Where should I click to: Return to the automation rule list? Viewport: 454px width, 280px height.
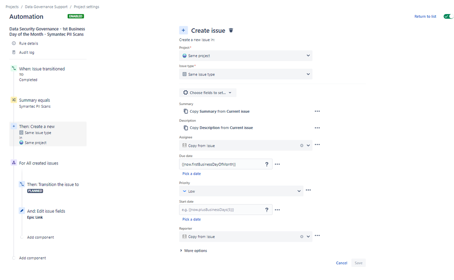[x=425, y=16]
